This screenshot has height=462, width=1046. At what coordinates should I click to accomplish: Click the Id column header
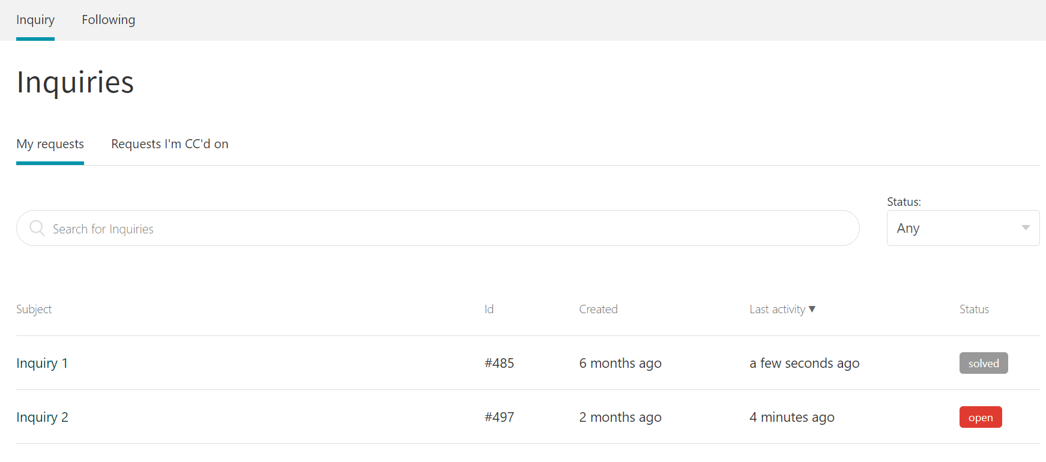pos(489,309)
